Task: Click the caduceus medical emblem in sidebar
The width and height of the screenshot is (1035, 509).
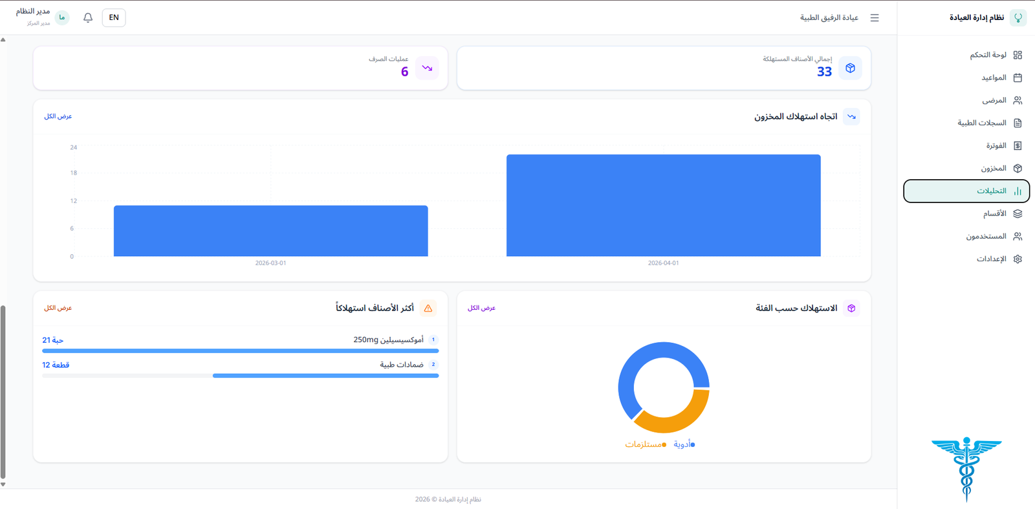Action: (x=966, y=468)
